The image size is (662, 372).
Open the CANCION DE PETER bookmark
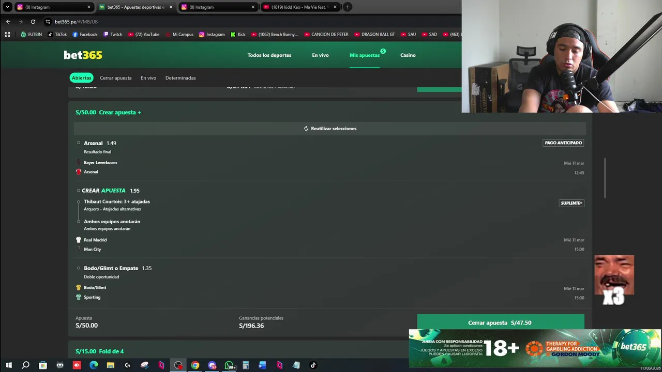coord(326,35)
